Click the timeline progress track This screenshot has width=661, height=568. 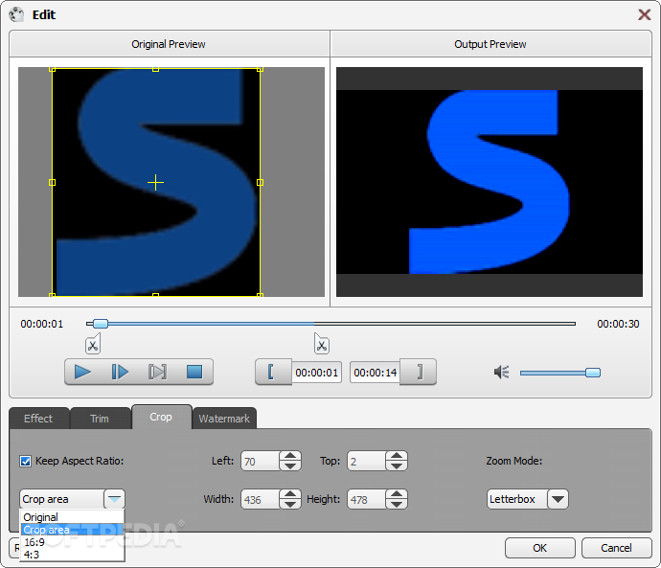[330, 324]
